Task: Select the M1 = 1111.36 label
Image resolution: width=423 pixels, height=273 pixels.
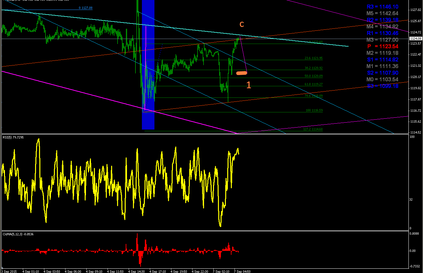Action: pos(382,66)
